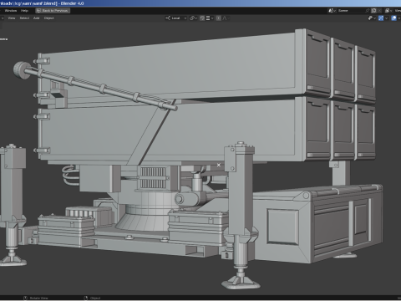The height and width of the screenshot is (301, 401).
Task: Click the Back to Previous button
Action: [53, 11]
